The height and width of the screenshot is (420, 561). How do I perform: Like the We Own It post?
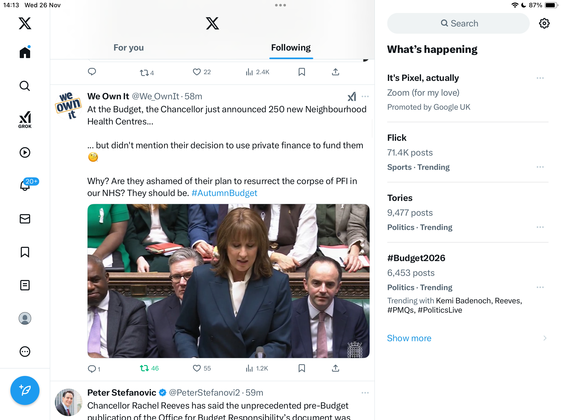pyautogui.click(x=197, y=368)
